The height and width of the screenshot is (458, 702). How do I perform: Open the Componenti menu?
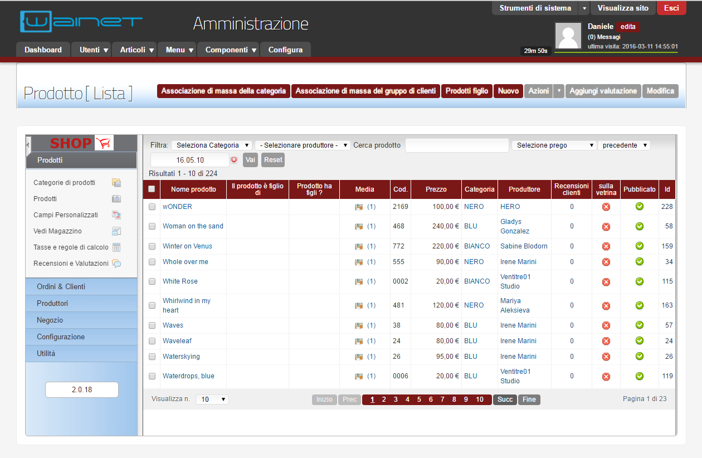(x=228, y=50)
